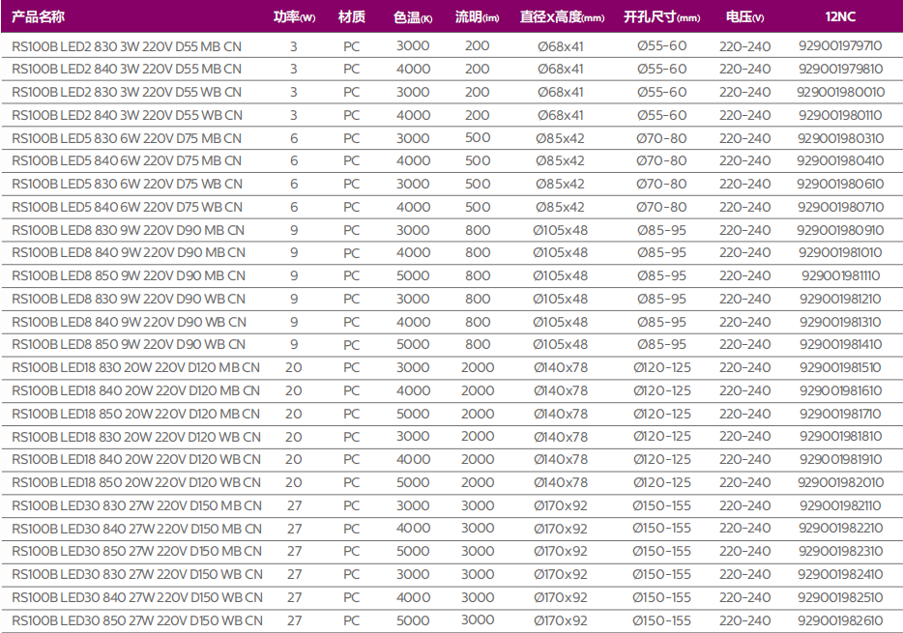Select product RS100B LED8 840 9W 220V D90 WB CN
Screen dimensions: 903x633
tap(129, 322)
